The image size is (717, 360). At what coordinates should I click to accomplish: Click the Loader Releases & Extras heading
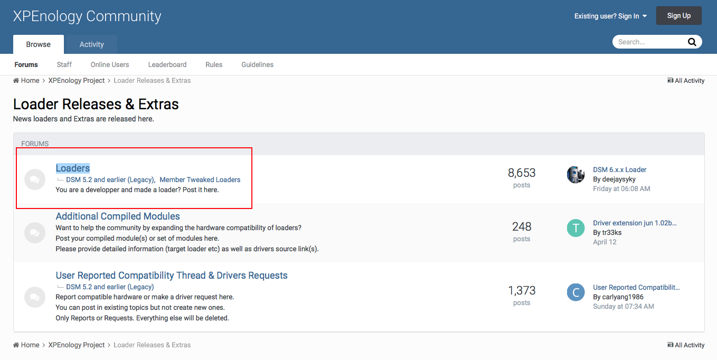[96, 104]
